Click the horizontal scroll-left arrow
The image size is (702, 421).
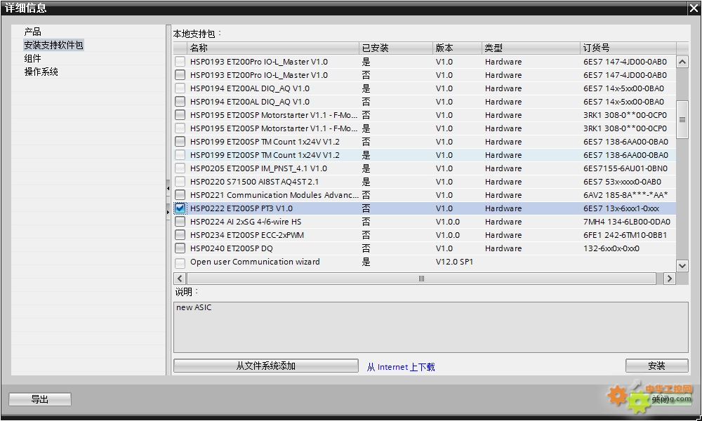tap(180, 279)
